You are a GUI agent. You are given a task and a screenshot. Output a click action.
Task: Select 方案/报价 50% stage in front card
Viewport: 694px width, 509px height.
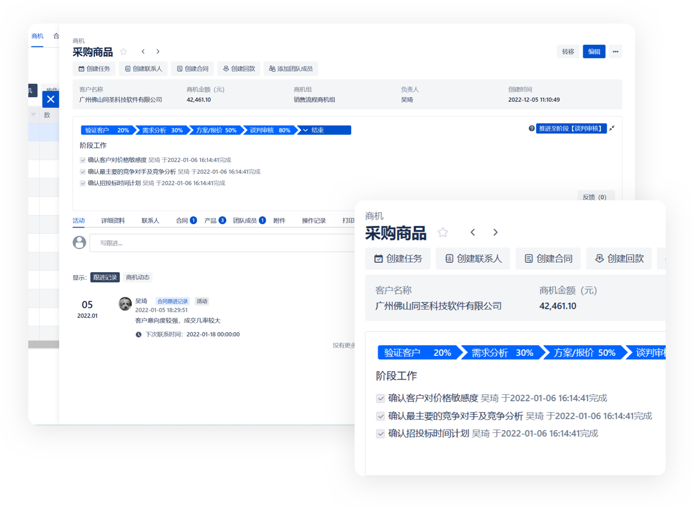584,353
